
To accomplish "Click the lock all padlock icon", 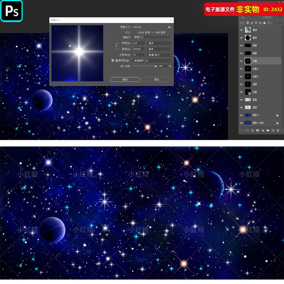I will [264, 23].
